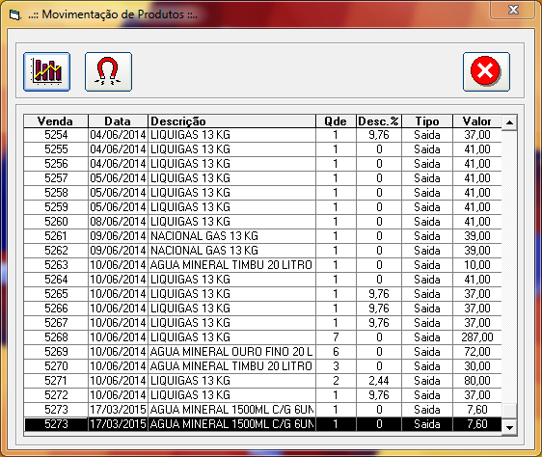Click the window icon in title bar
Viewport: 542px width, 457px height.
point(14,14)
